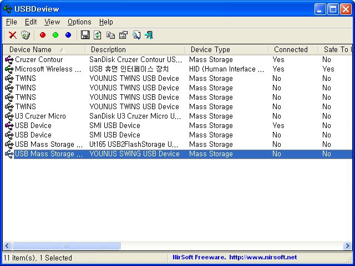
Task: Click the horizontal scrollbar right arrow
Action: coord(347,245)
